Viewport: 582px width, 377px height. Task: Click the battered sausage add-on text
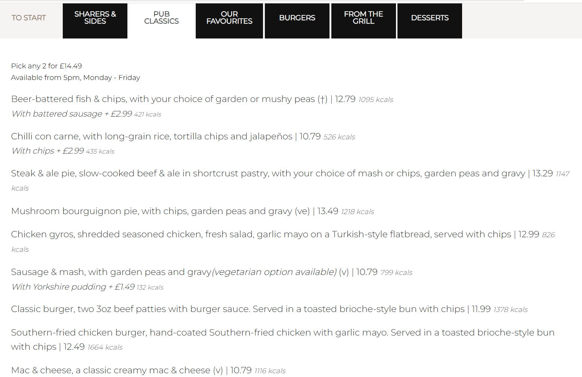pyautogui.click(x=72, y=114)
